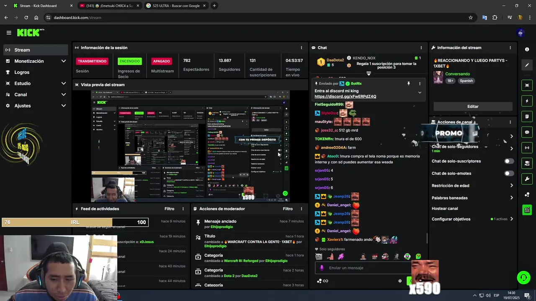Select Stream in the sidebar
This screenshot has height=301, width=536.
tap(36, 50)
